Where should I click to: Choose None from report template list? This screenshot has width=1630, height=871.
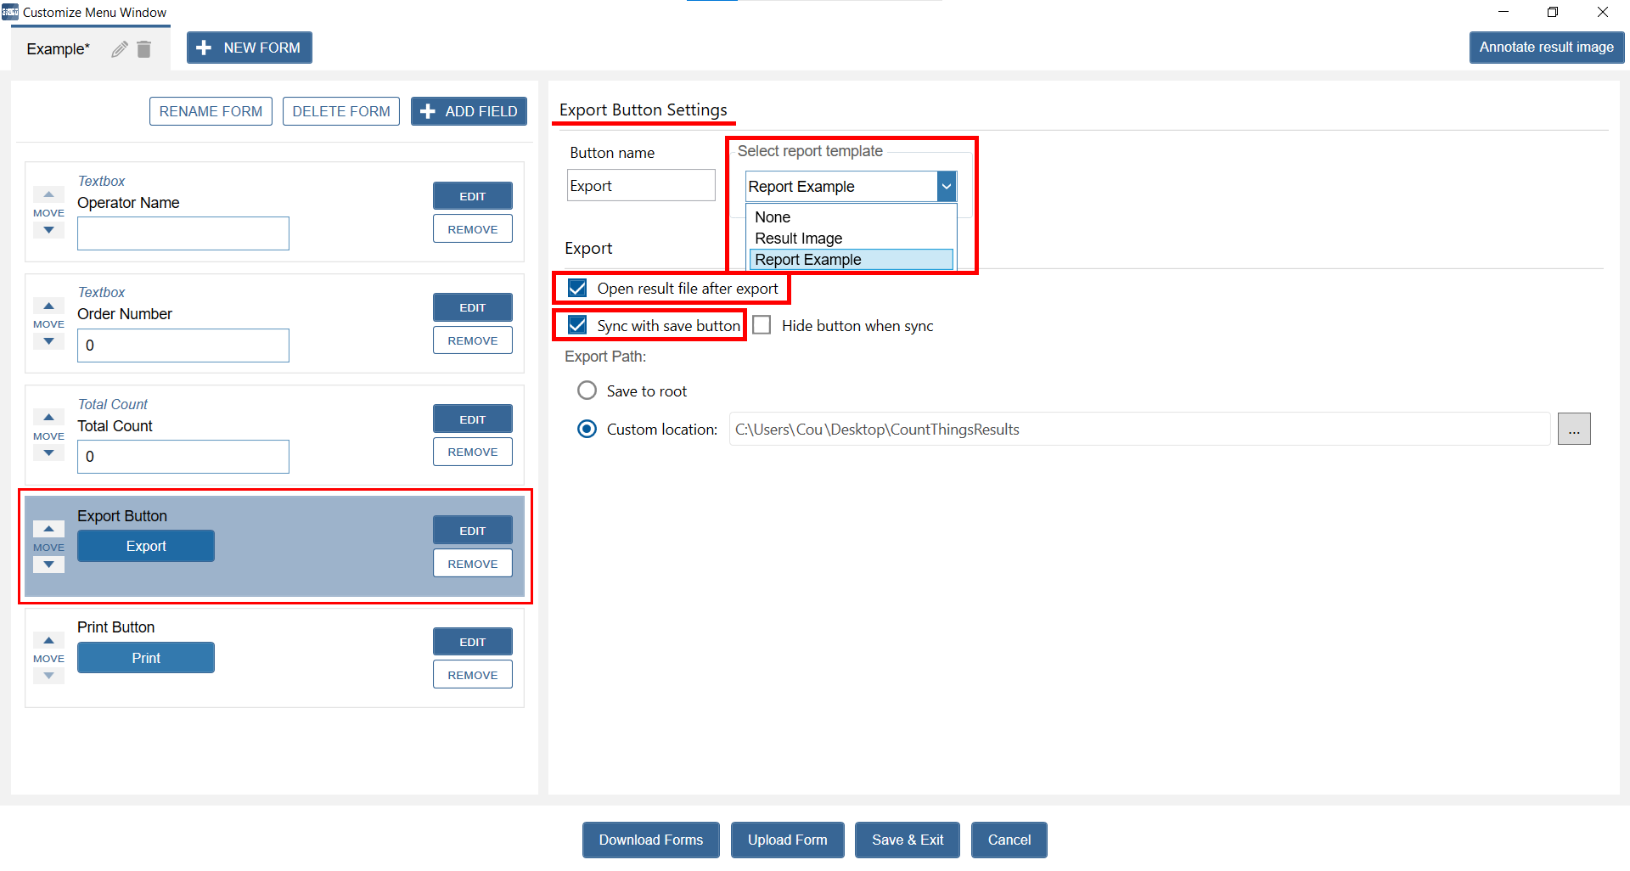(773, 217)
